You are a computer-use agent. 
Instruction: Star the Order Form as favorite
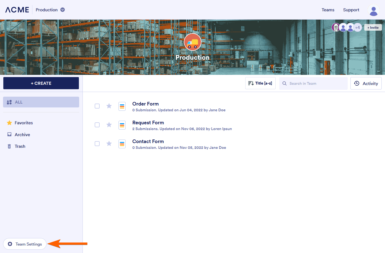[109, 106]
